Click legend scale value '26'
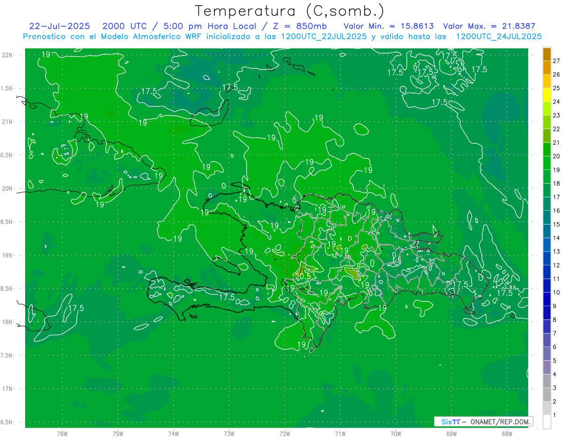 pos(556,75)
